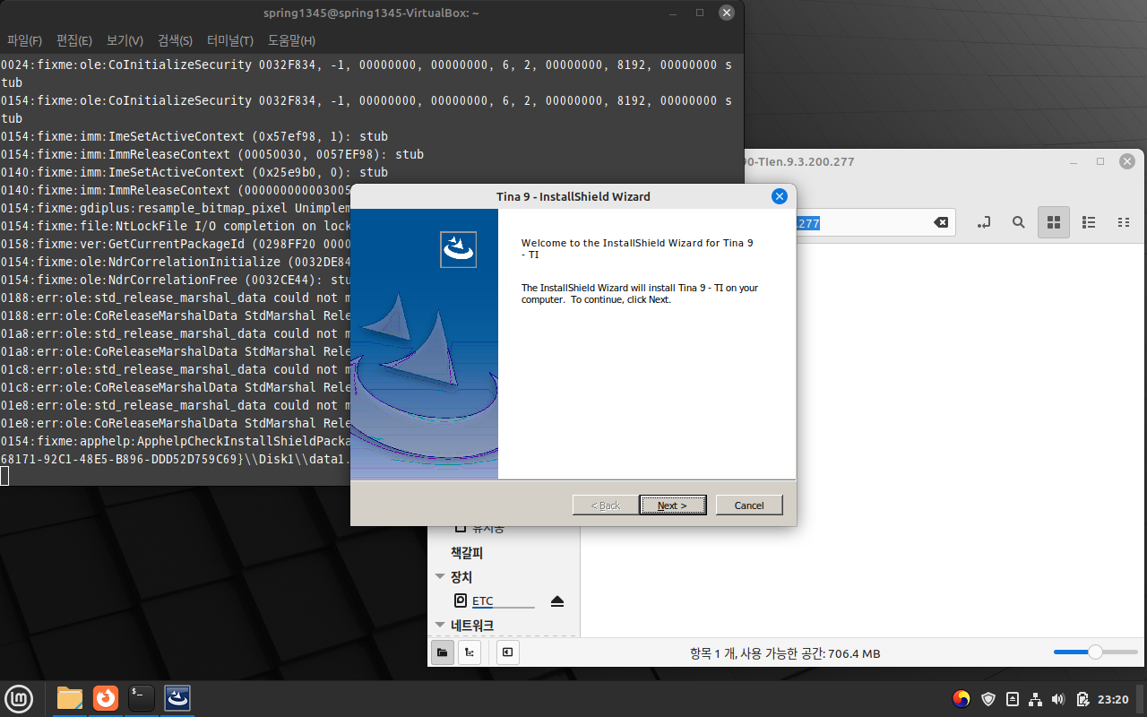Open the security shield tray icon

coord(988,699)
